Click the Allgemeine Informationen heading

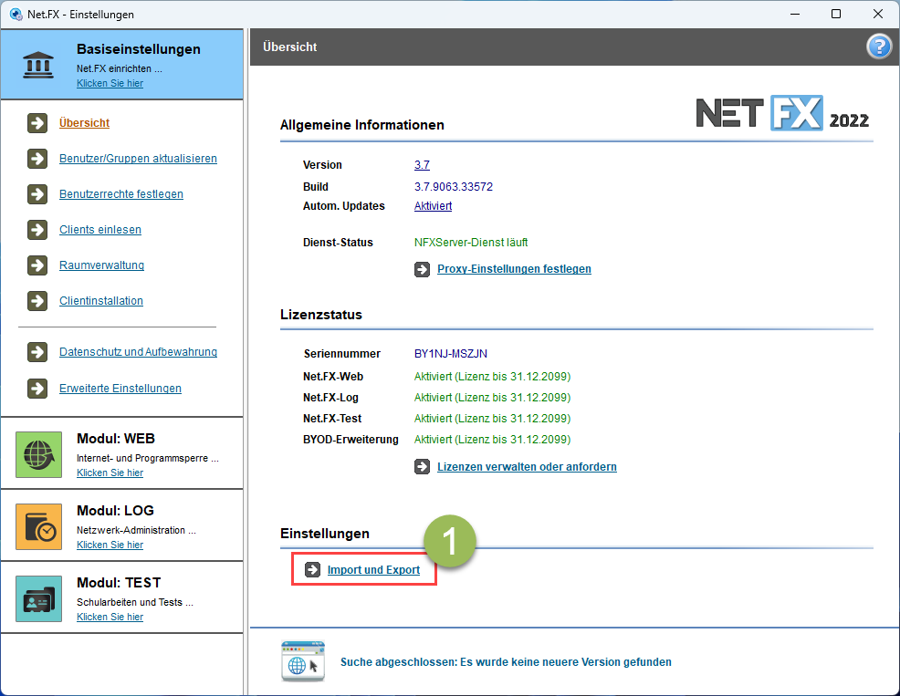click(x=361, y=124)
